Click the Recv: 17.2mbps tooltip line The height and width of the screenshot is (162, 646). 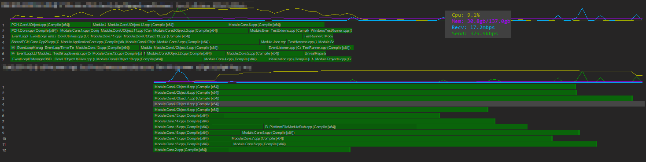point(473,27)
